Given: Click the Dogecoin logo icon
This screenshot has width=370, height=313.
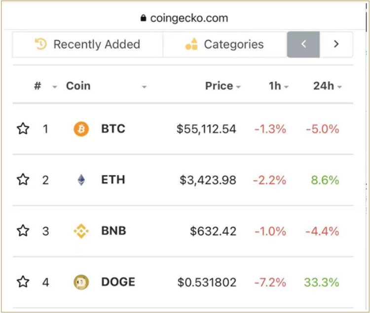Looking at the screenshot, I should 81,282.
